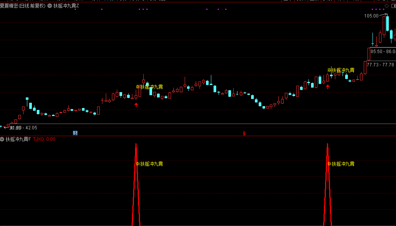Click the 扶摇冲九霄F indicator label
This screenshot has width=396, height=226.
18,139
